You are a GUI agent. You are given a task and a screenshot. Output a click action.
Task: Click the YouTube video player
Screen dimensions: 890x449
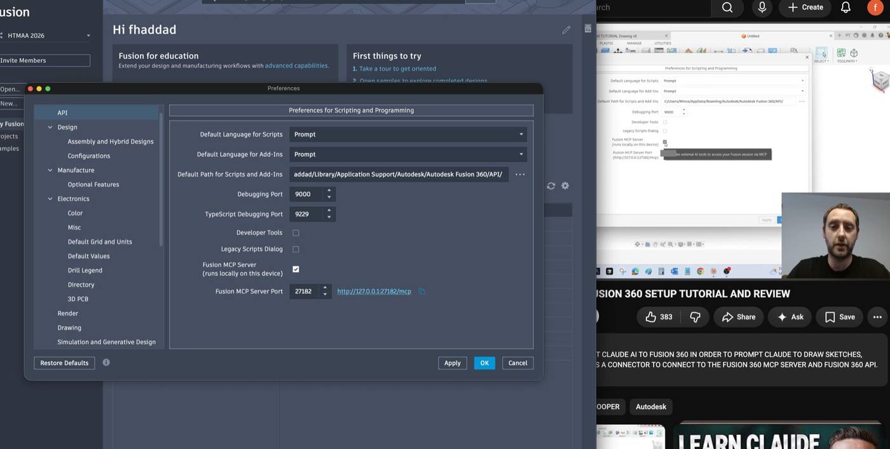[743, 151]
